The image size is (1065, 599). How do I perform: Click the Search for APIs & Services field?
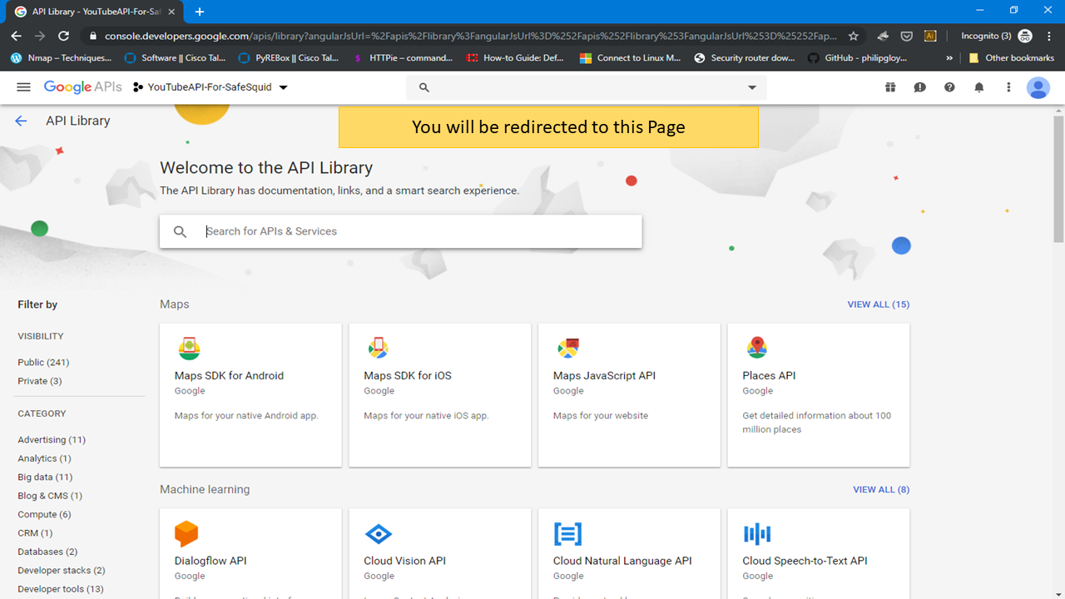point(416,231)
